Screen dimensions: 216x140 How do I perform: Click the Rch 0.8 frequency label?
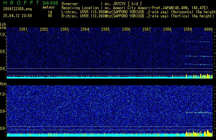pos(2,128)
